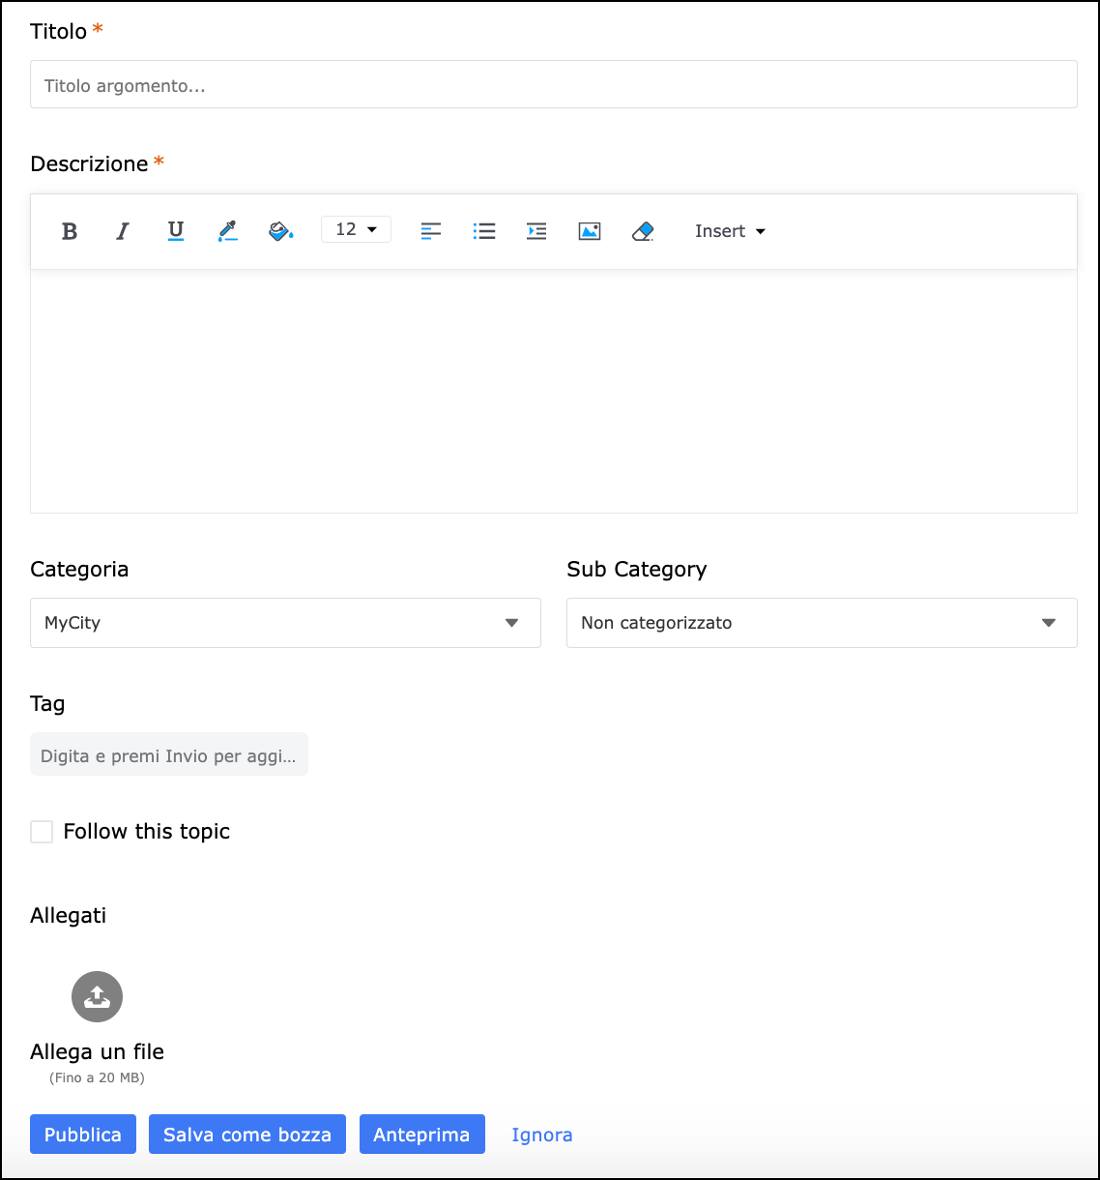The image size is (1100, 1180).
Task: Clear formatting with eraser icon
Action: [643, 231]
